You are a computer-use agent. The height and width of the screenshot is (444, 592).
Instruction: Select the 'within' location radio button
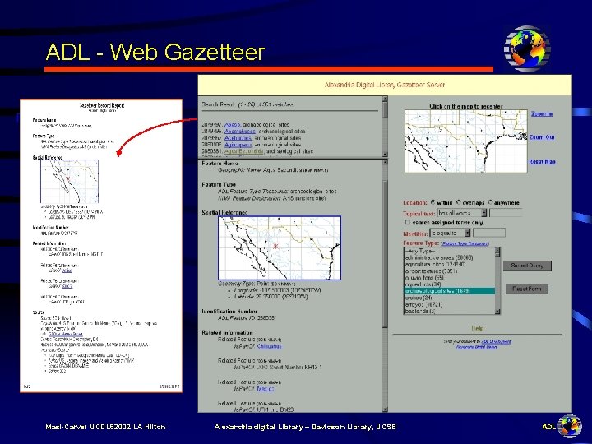pyautogui.click(x=432, y=202)
